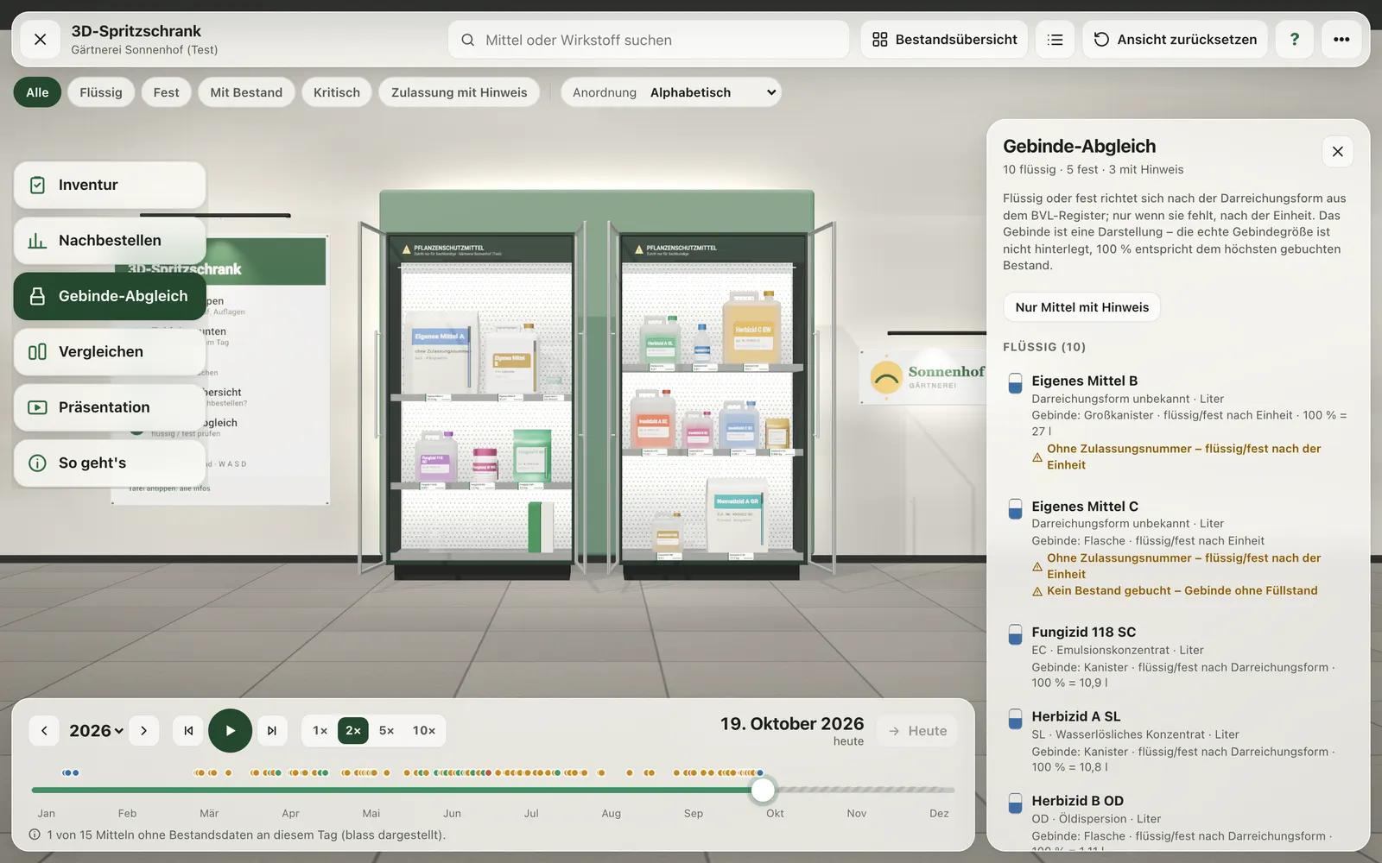Open the 2026 year dropdown
Screen dimensions: 1382x863
tap(96, 731)
